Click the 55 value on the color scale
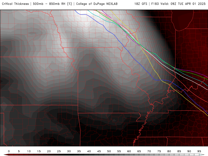208x156 pixels. point(119,151)
